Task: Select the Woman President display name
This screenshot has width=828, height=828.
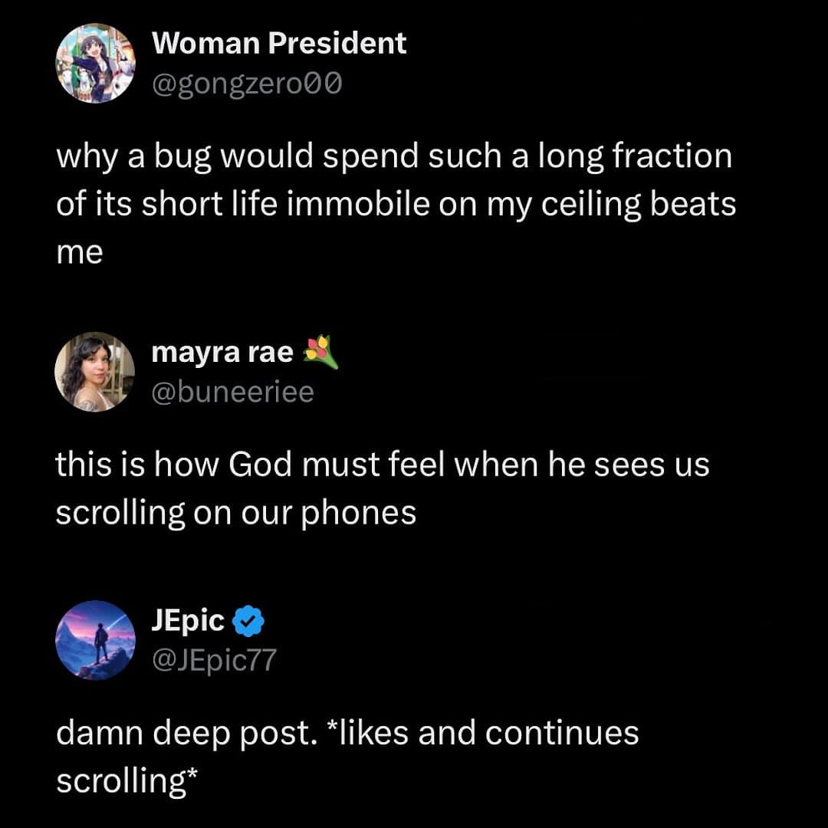Action: click(x=279, y=42)
